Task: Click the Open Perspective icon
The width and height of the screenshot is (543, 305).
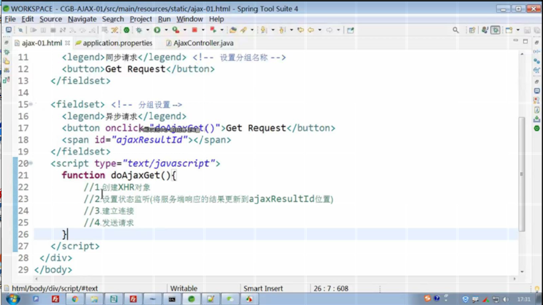Action: click(472, 30)
